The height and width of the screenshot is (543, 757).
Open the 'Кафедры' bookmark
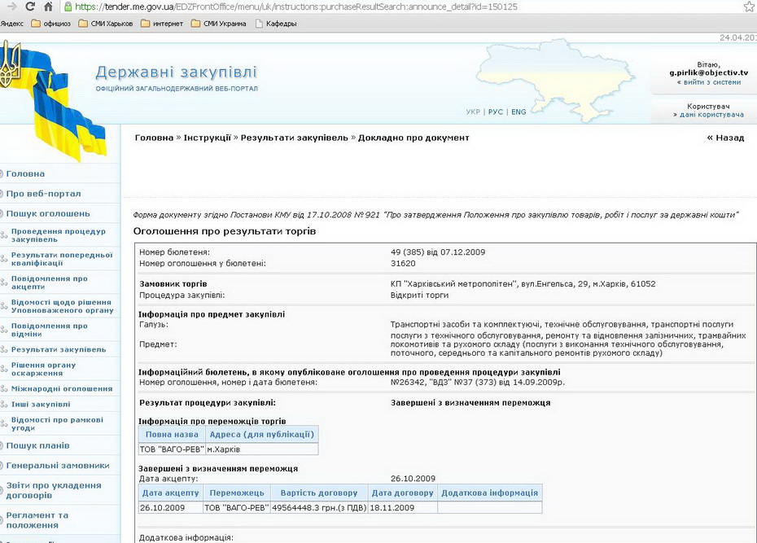pyautogui.click(x=276, y=24)
